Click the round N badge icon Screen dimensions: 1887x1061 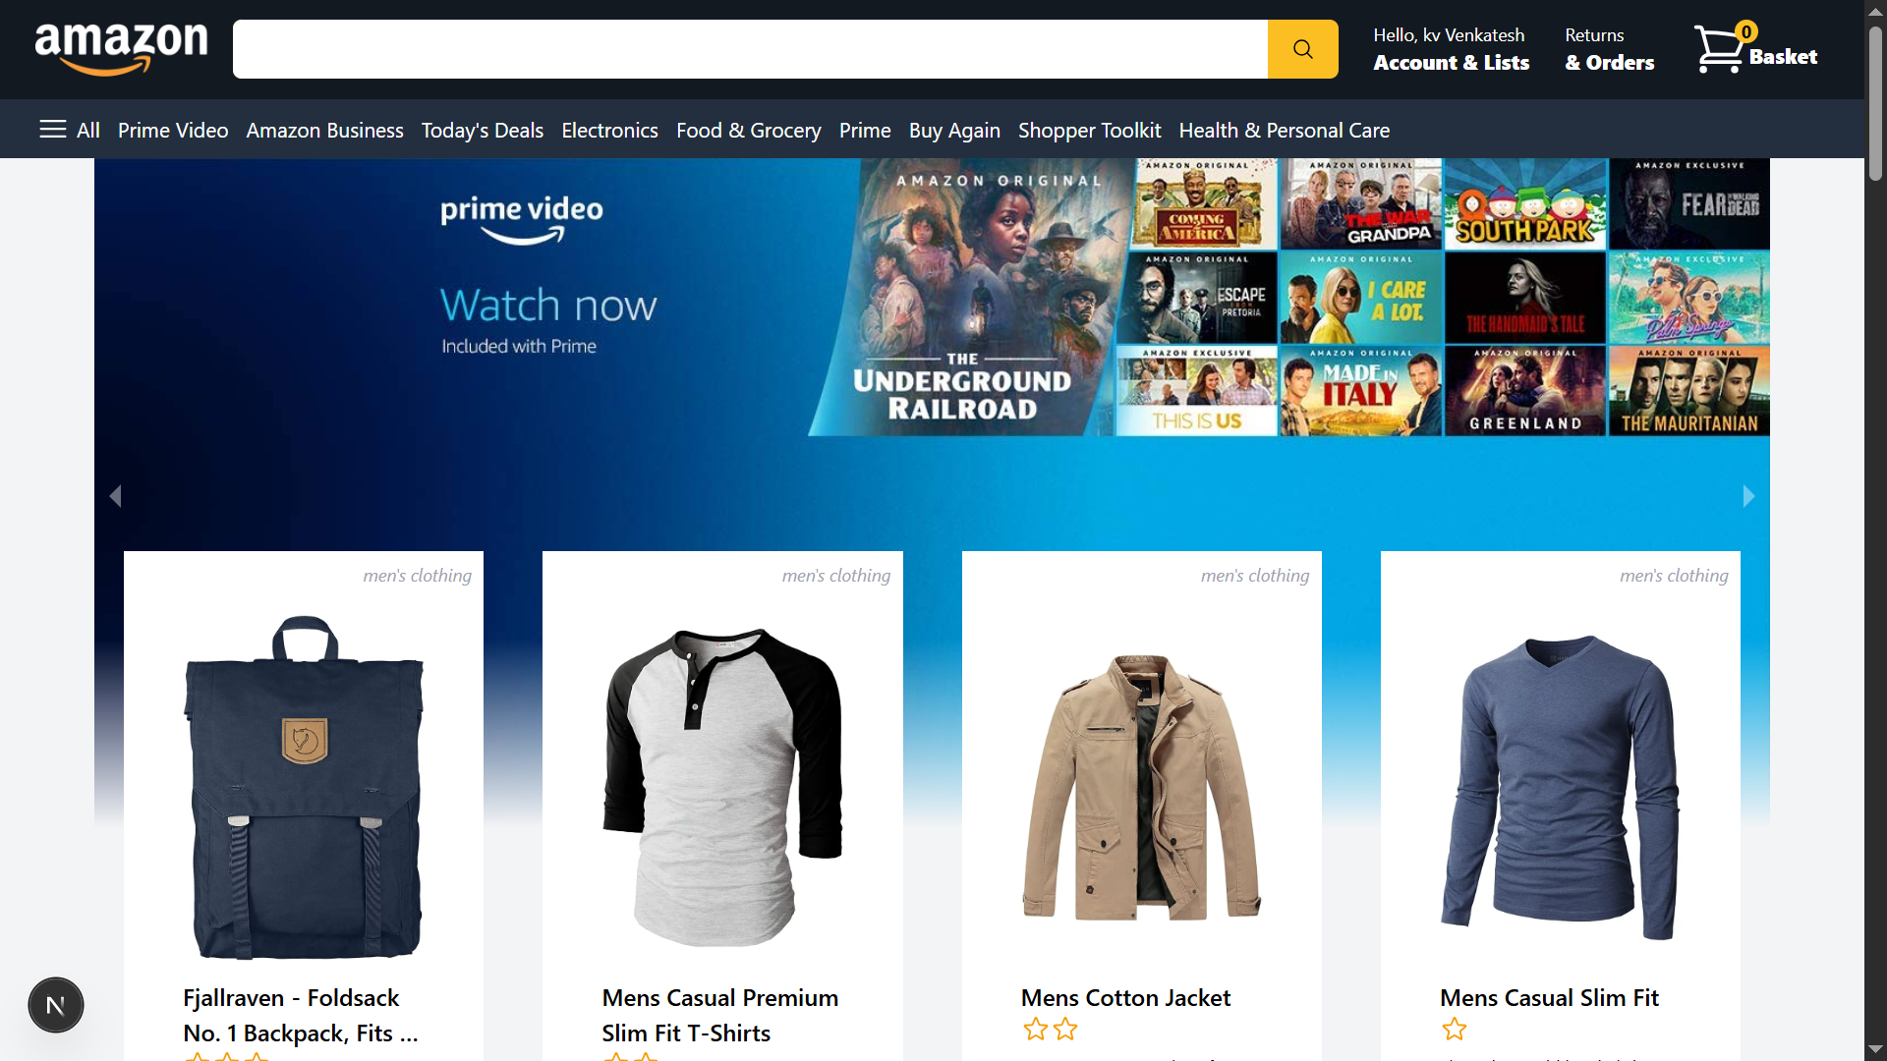(x=56, y=1005)
